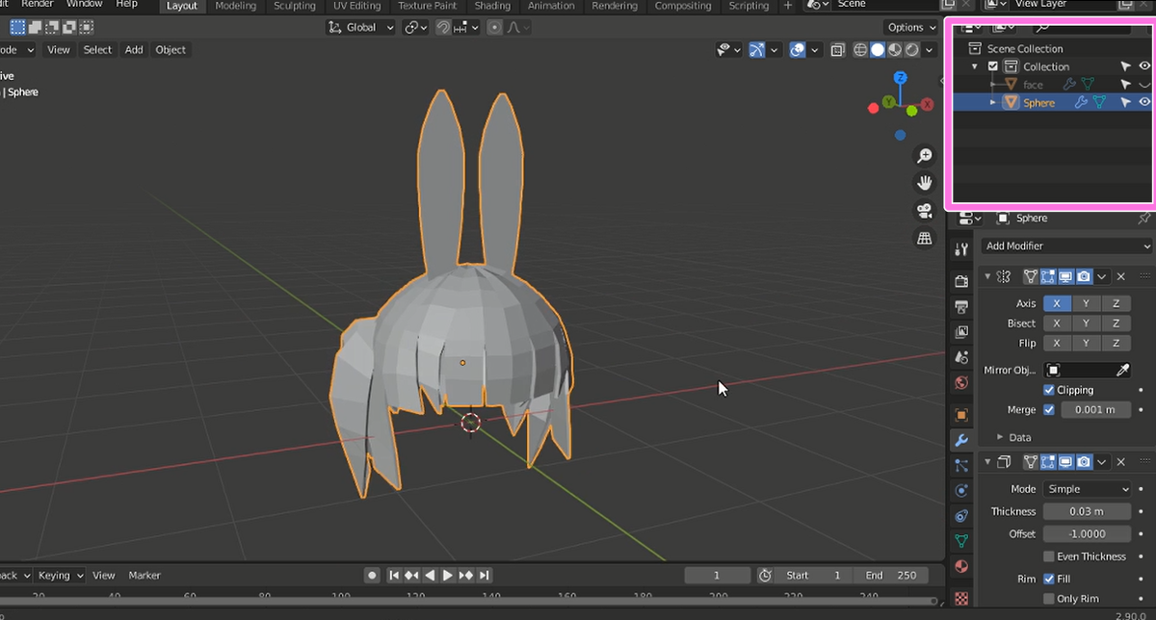Viewport: 1156px width, 620px height.
Task: Toggle camera view with the camera icon
Action: tap(924, 210)
